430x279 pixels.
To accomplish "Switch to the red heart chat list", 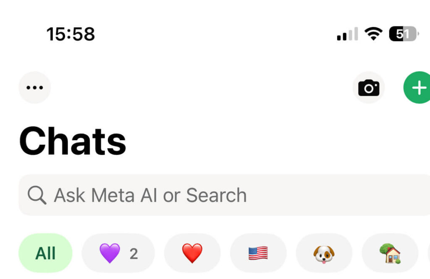I will [192, 253].
